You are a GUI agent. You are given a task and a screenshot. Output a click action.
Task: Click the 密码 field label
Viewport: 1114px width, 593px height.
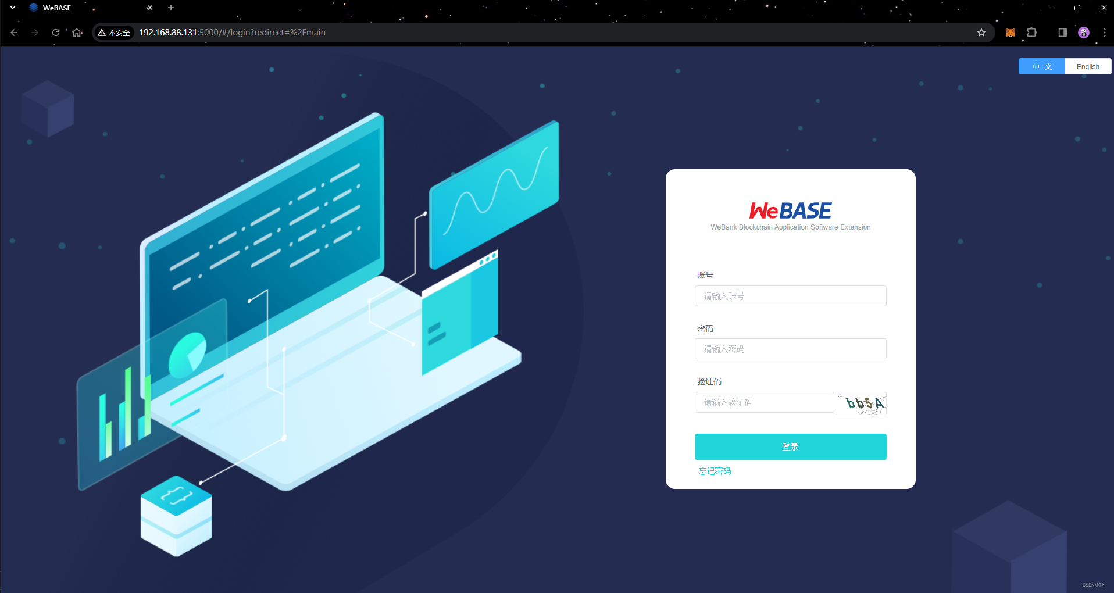pos(705,328)
